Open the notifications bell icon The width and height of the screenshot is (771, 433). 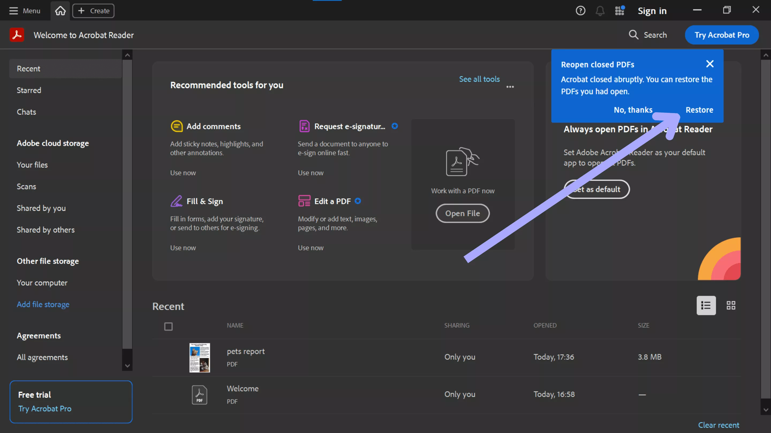600,11
